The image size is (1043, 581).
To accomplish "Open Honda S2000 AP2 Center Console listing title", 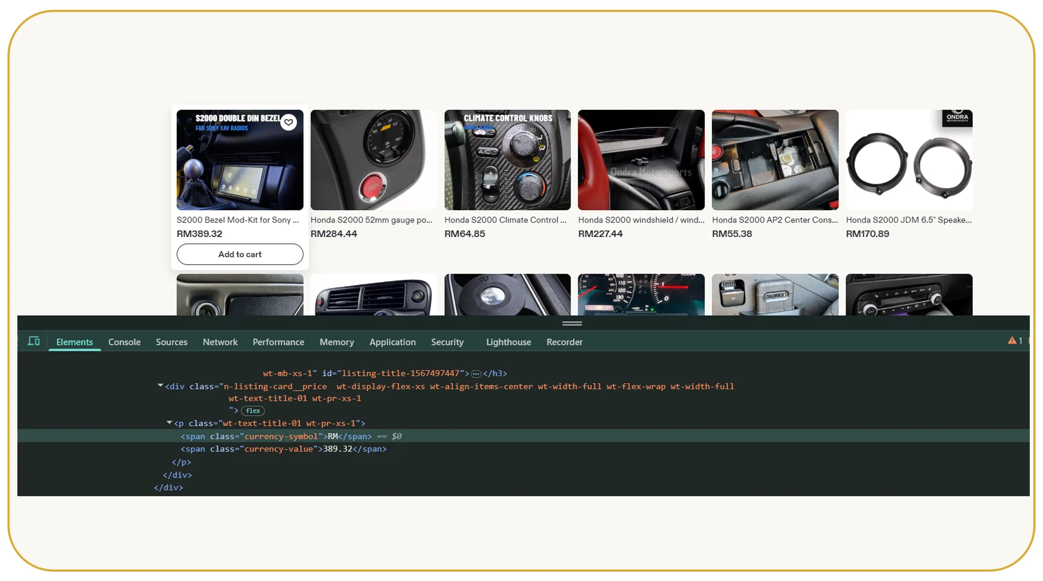I will 775,220.
